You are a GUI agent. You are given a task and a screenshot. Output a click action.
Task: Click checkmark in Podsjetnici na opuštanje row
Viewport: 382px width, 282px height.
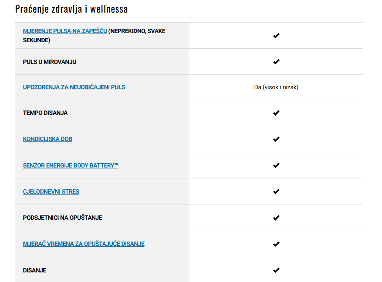pyautogui.click(x=276, y=218)
